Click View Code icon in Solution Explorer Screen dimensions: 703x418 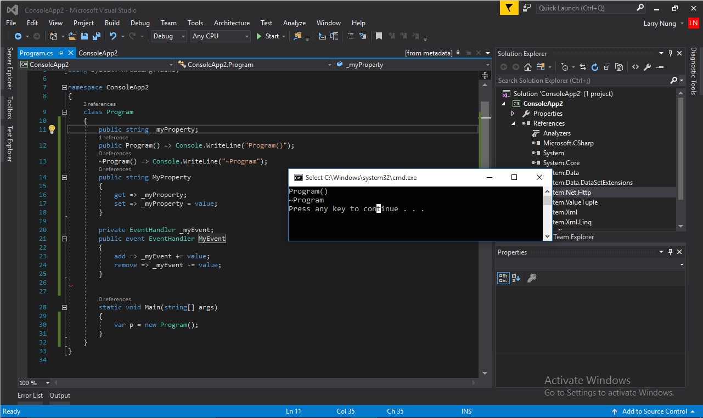635,67
